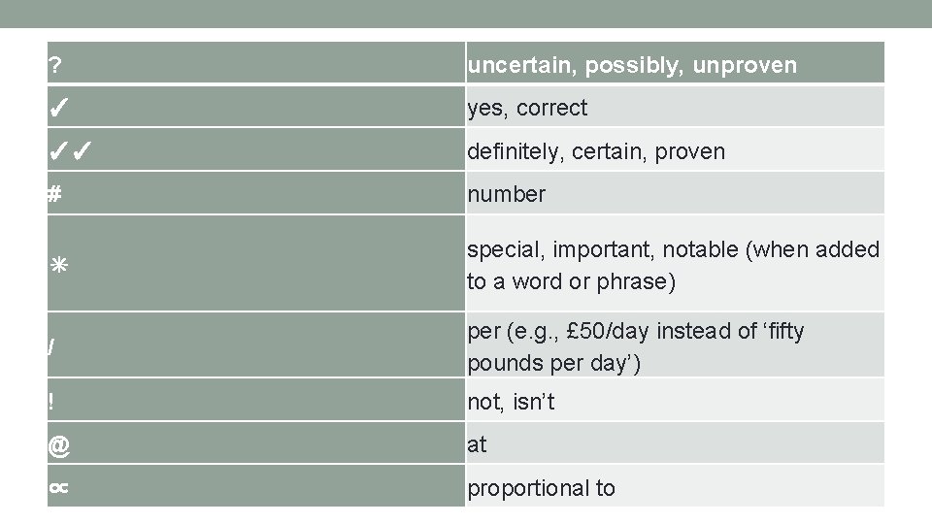Select the double check mark symbol

pyautogui.click(x=71, y=151)
